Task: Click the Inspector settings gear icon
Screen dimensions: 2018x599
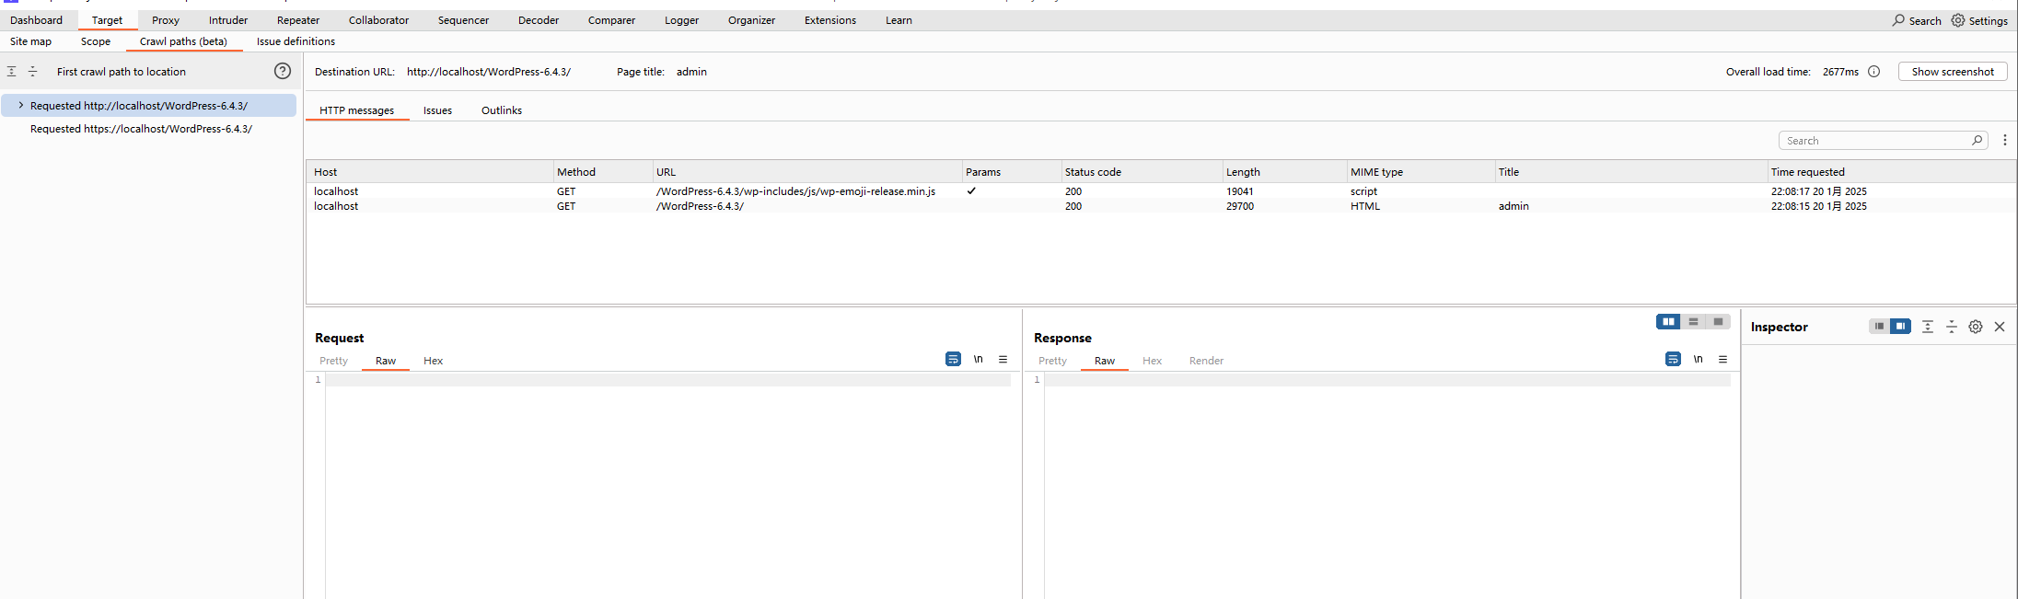Action: tap(1975, 327)
